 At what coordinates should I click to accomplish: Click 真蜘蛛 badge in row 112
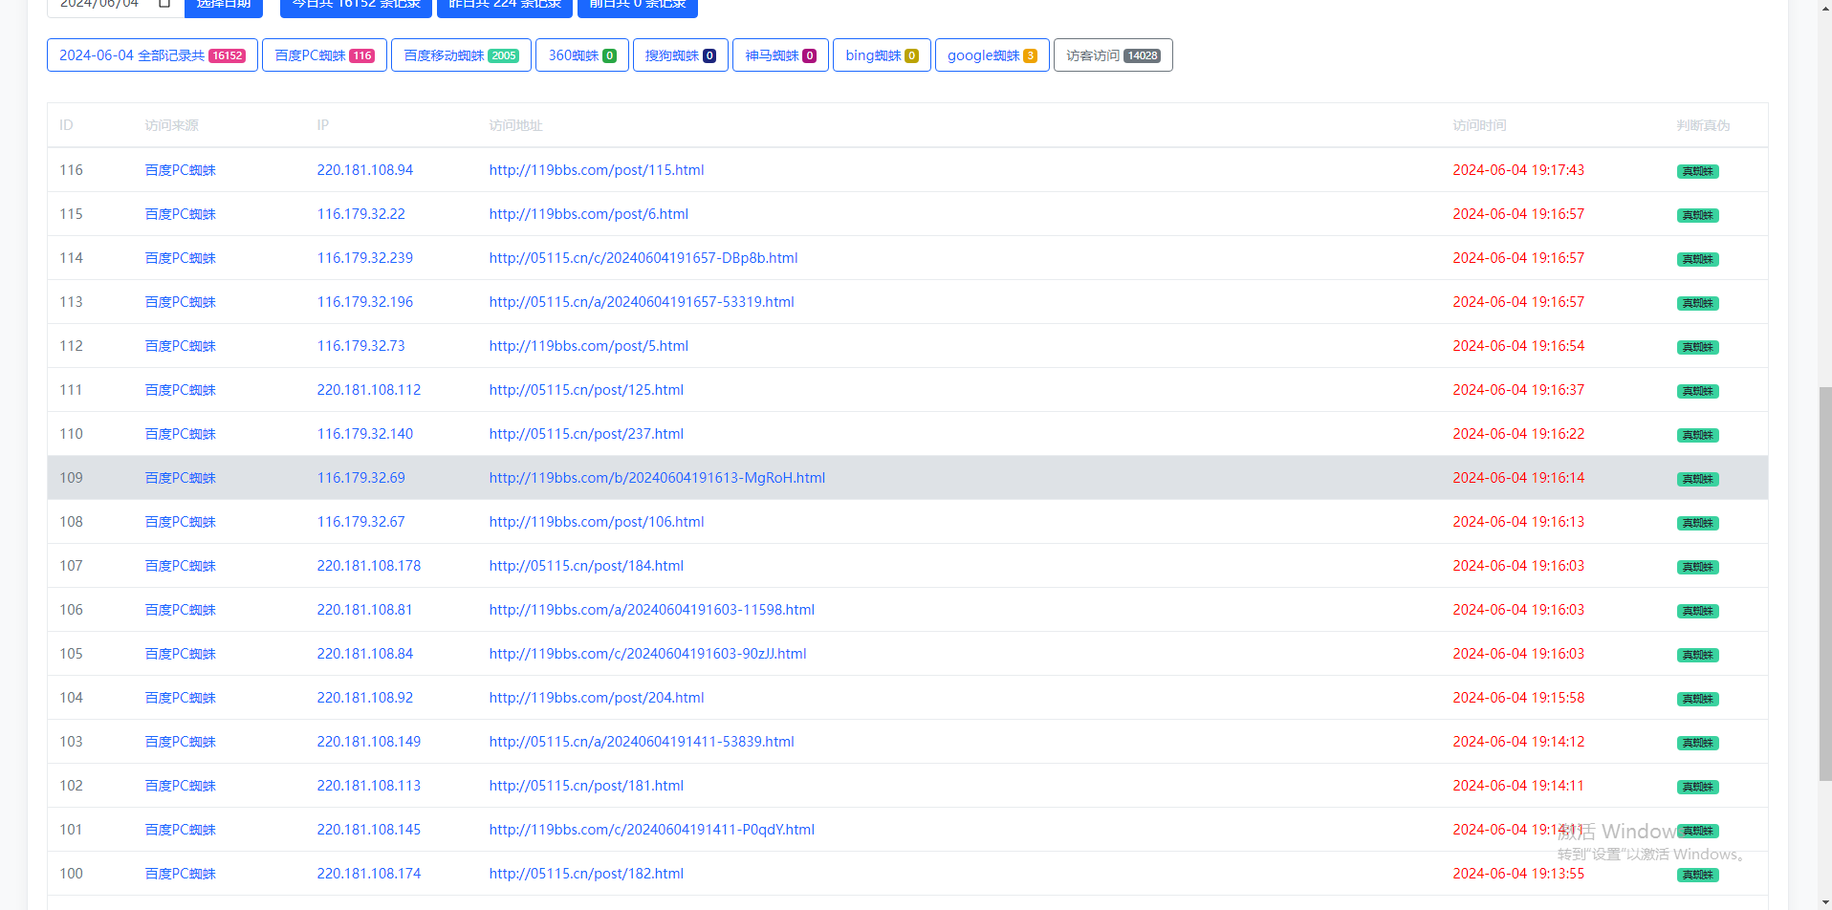[1698, 347]
